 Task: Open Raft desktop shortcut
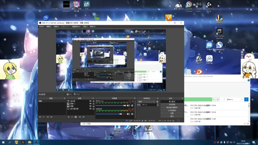[x=87, y=5]
